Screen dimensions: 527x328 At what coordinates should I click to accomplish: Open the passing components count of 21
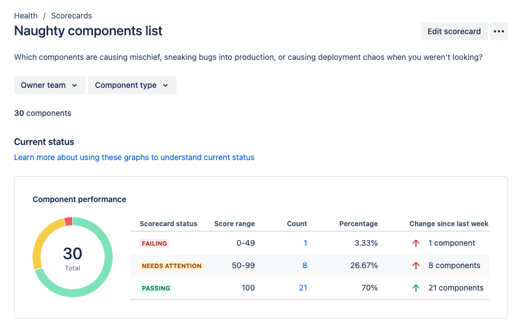[303, 288]
